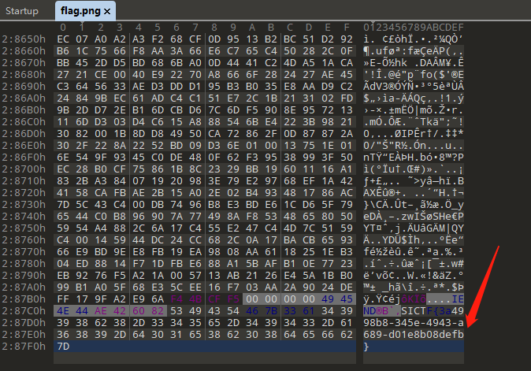Select the flag.png tab
This screenshot has width=531, height=371.
81,10
